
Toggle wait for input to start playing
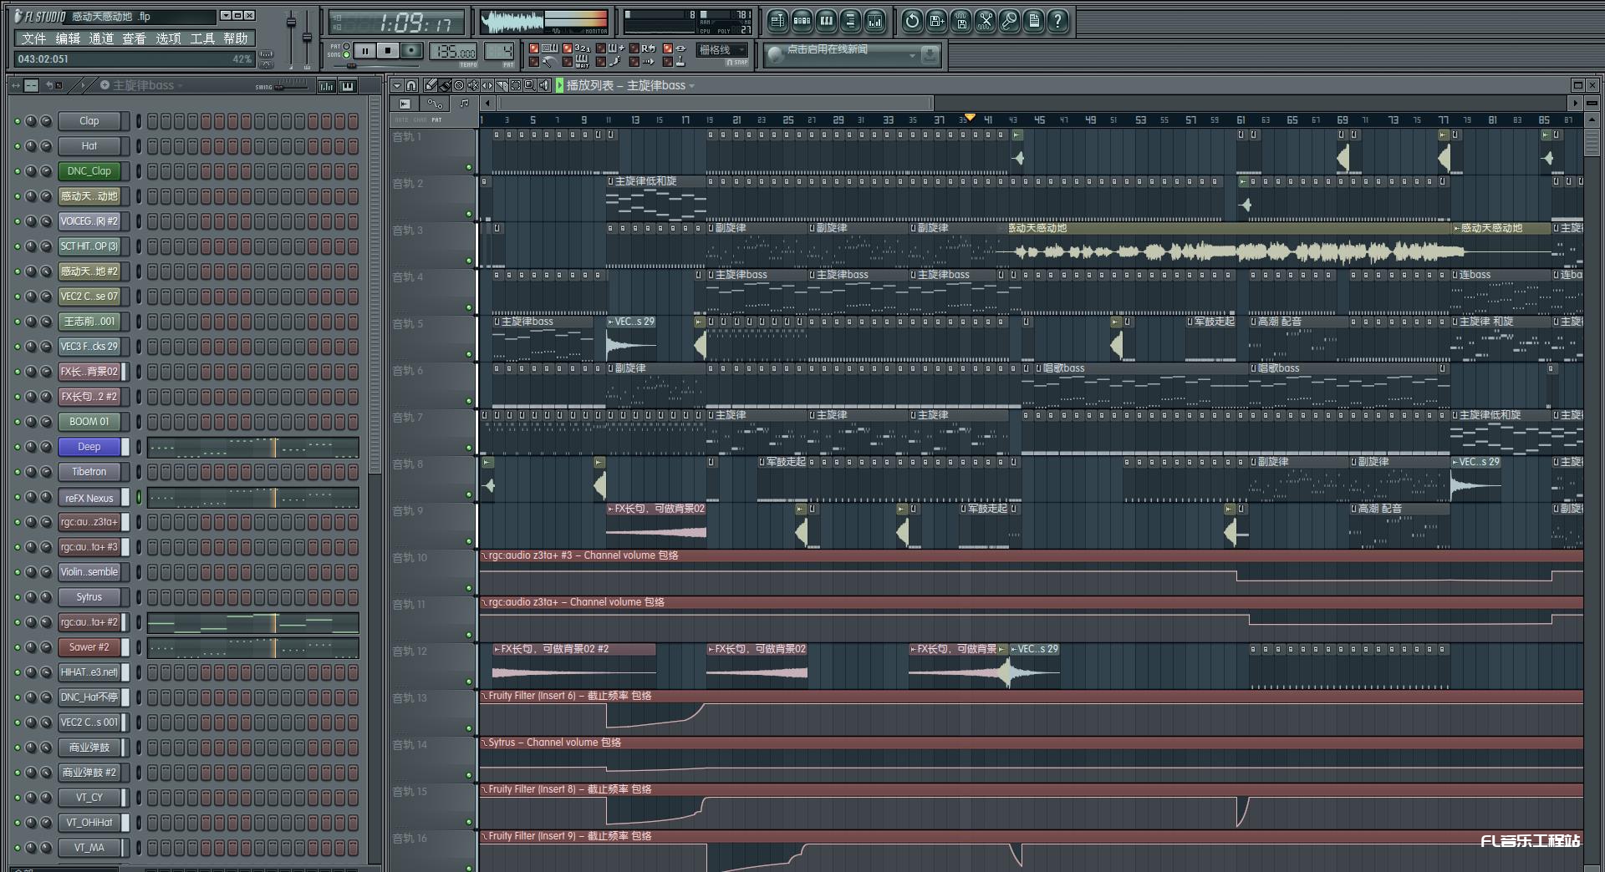pos(568,62)
